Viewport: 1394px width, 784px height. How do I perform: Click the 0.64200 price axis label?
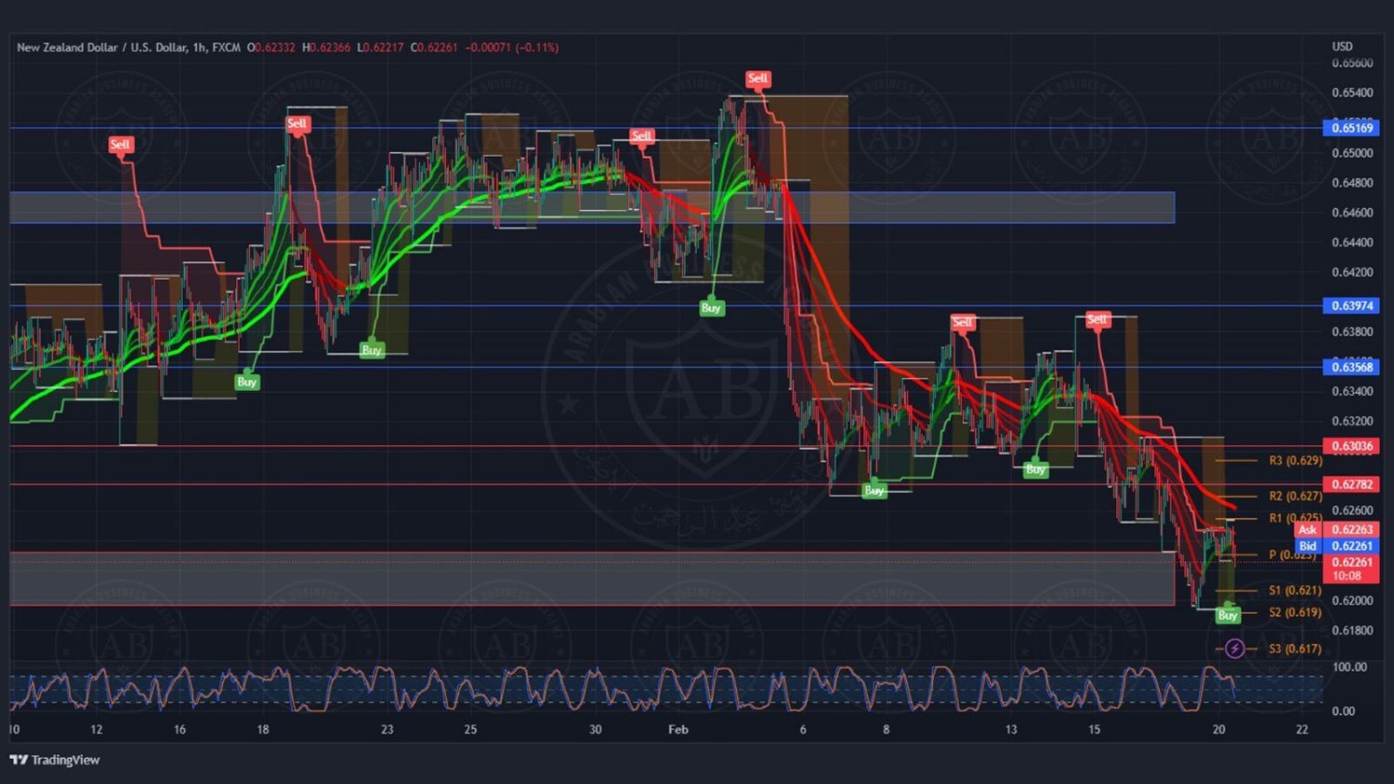[1352, 272]
